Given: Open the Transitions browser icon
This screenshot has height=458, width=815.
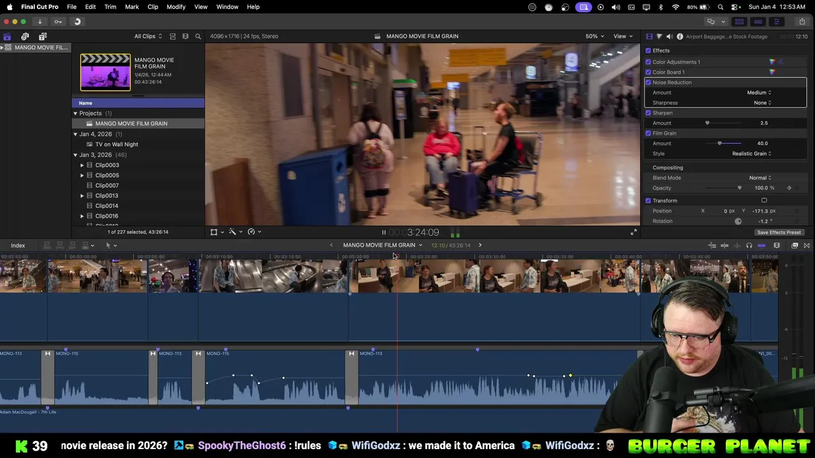Looking at the screenshot, I should [x=807, y=246].
